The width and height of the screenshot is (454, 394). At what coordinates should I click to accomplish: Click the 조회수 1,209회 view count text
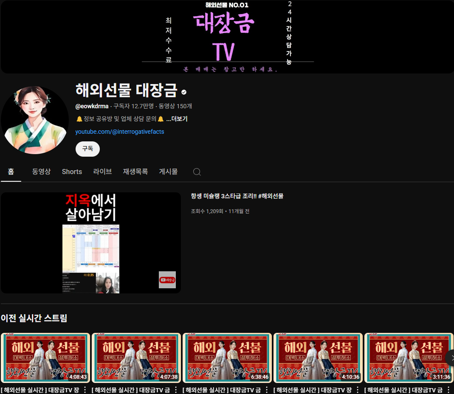click(207, 211)
